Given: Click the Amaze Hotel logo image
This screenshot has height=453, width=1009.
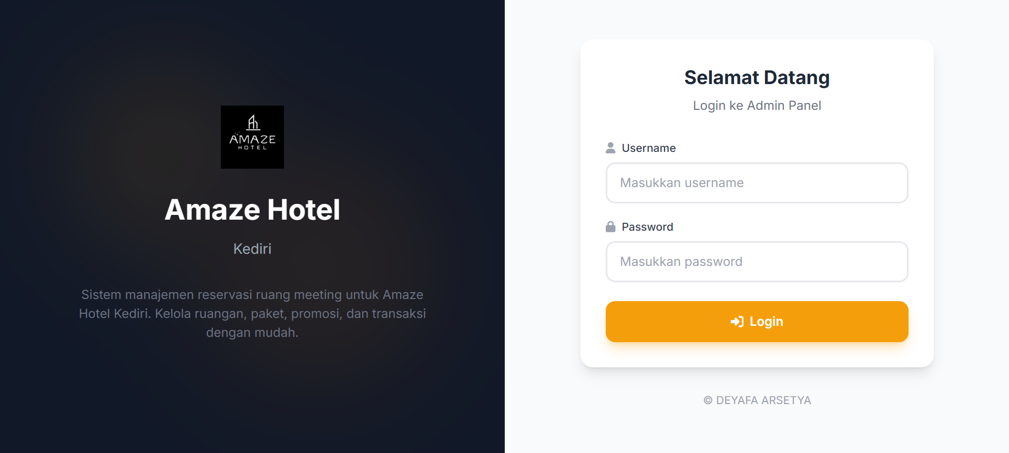Looking at the screenshot, I should 252,137.
